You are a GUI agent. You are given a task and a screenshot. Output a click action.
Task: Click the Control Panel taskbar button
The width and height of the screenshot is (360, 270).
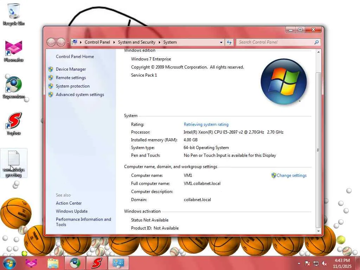click(x=118, y=263)
